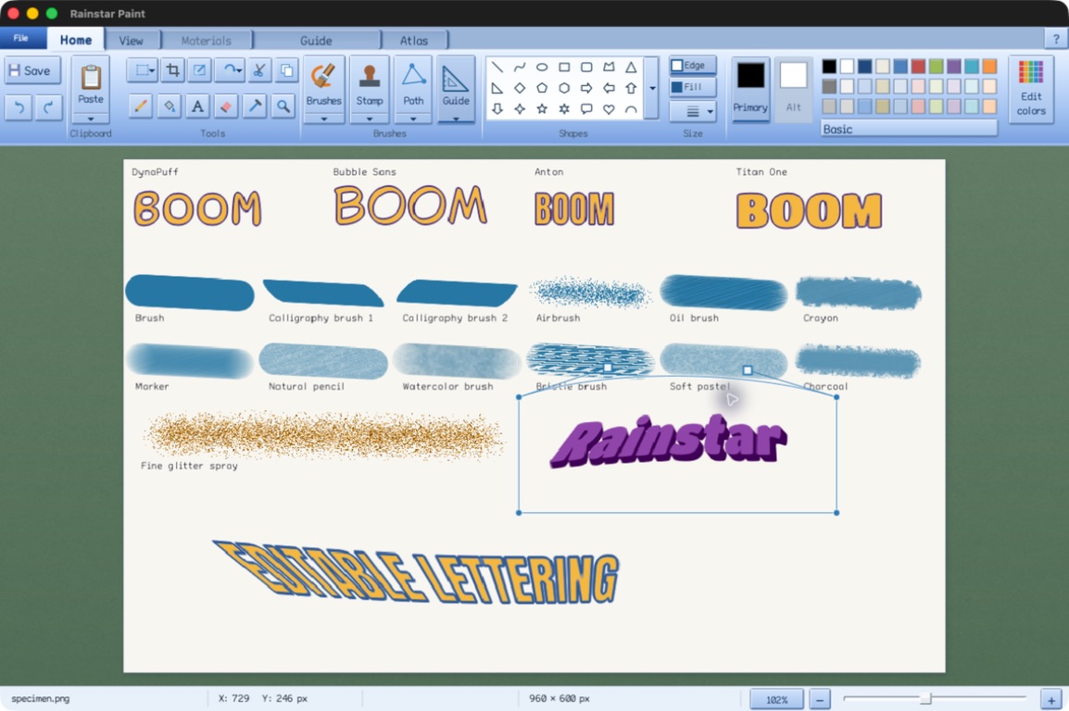Toggle the Edge outline option
This screenshot has width=1069, height=711.
693,66
